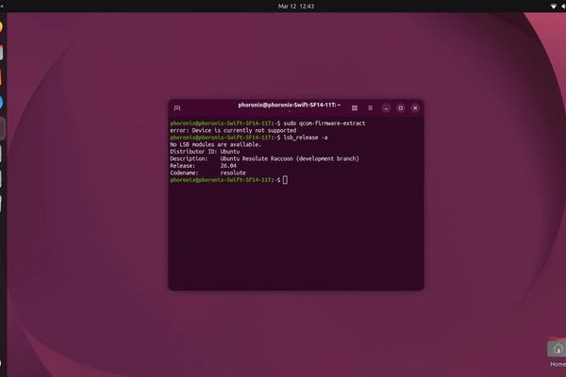
Task: Click the release value "26.04"
Action: pos(228,166)
